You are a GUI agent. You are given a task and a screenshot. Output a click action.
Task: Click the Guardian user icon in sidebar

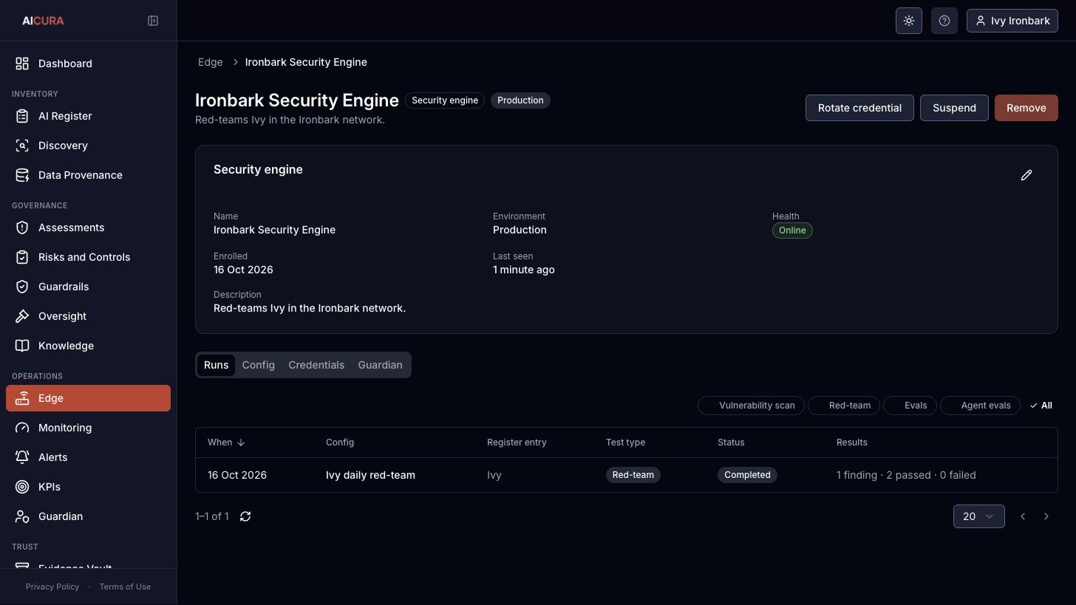(x=22, y=516)
